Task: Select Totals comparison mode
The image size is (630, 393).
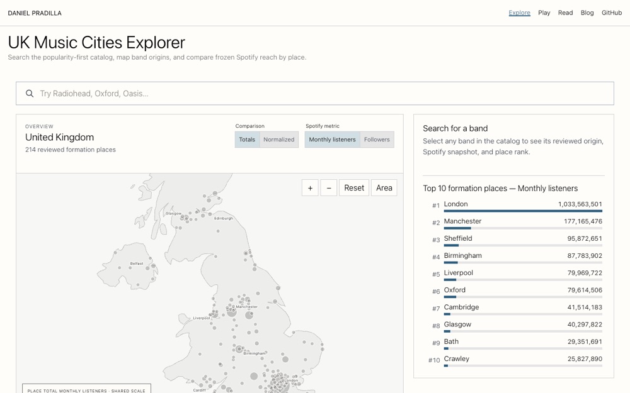Action: pyautogui.click(x=247, y=140)
